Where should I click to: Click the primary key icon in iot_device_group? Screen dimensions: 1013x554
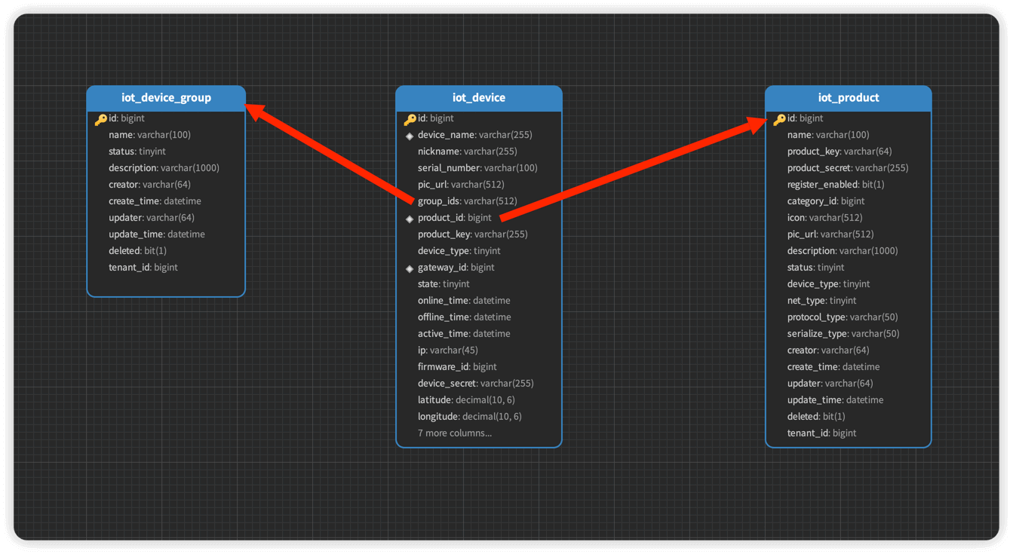(100, 119)
